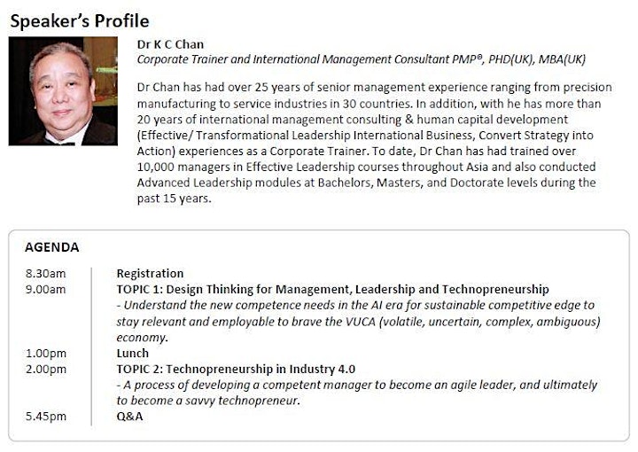This screenshot has height=452, width=638.
Task: Click the 1.00pm time entry
Action: 46,353
